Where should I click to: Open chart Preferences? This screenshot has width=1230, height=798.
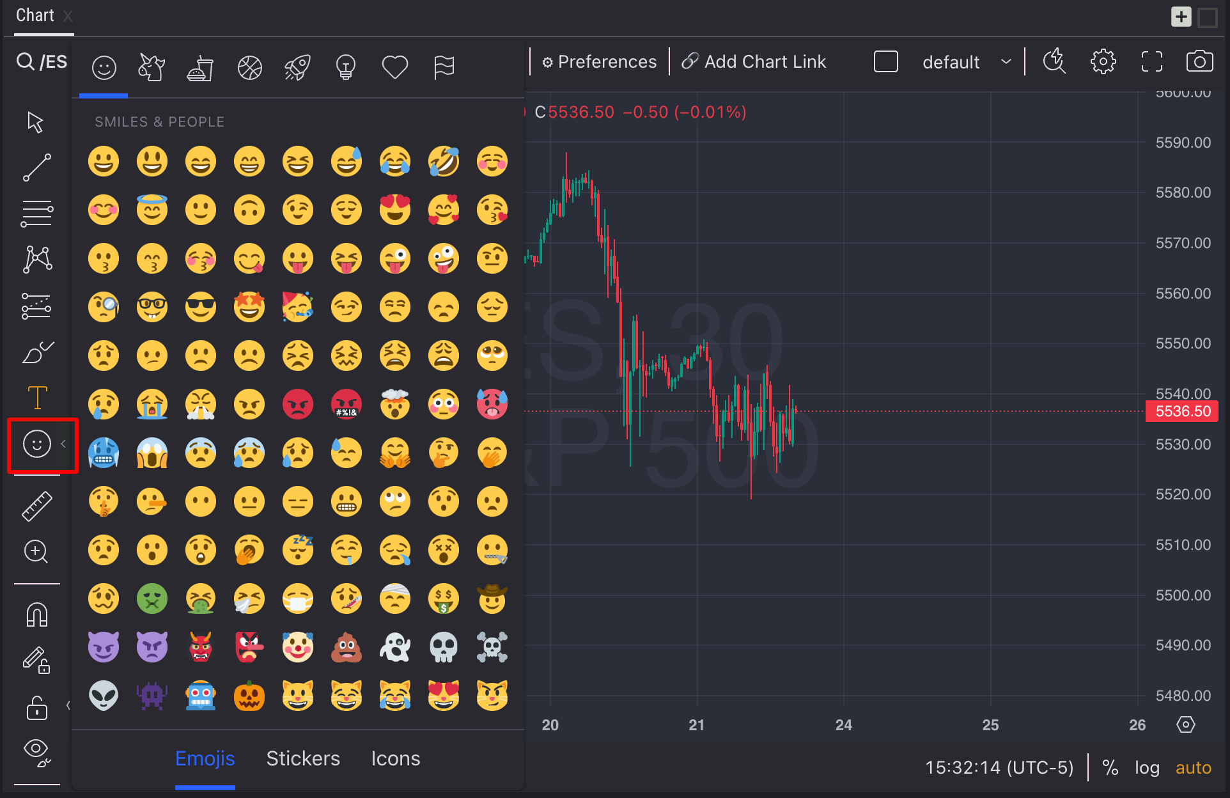(599, 62)
